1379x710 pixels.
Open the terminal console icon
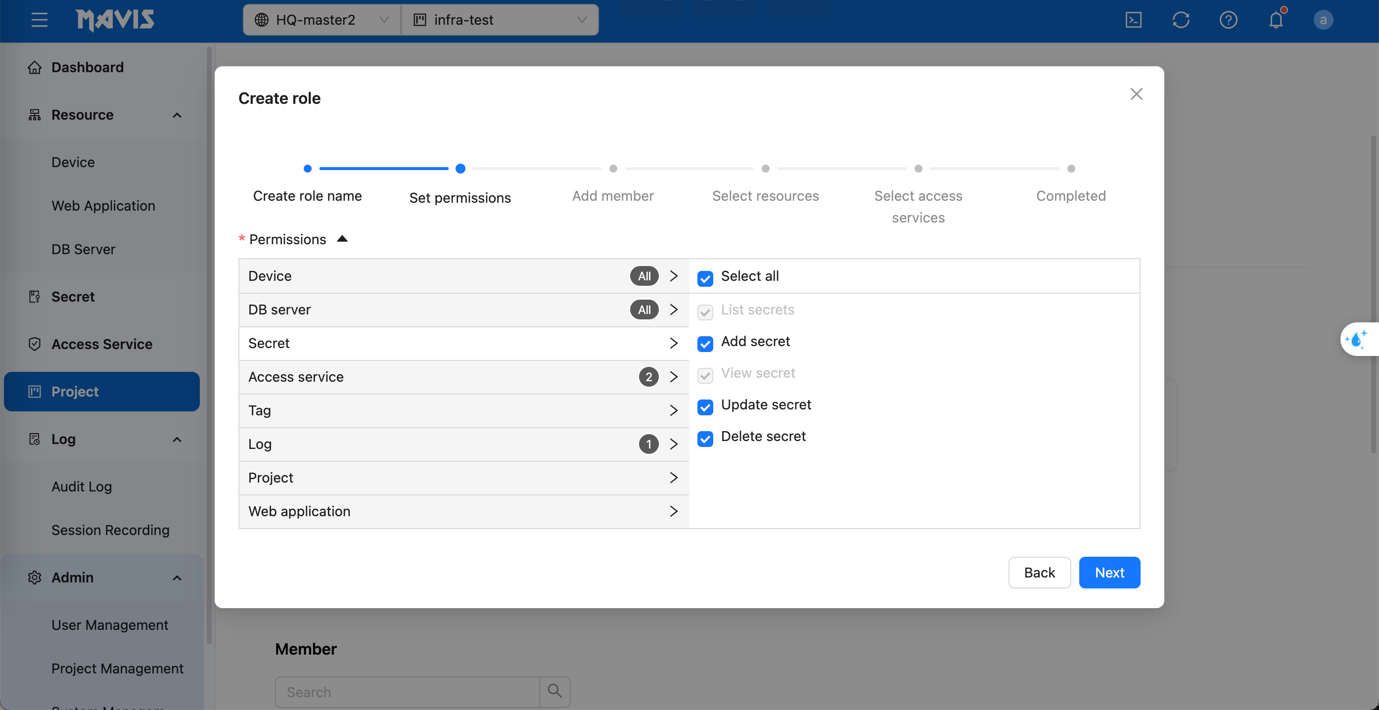point(1133,20)
